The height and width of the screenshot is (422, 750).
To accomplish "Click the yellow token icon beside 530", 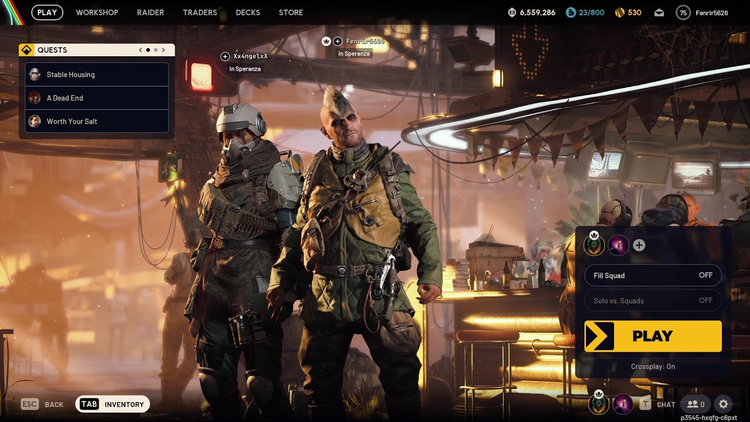I will pyautogui.click(x=620, y=12).
